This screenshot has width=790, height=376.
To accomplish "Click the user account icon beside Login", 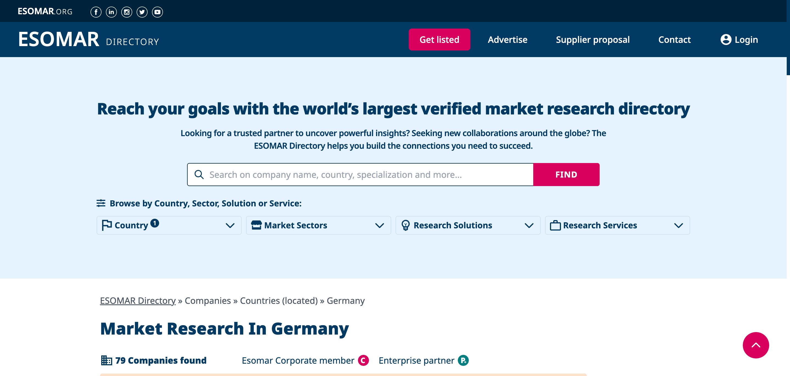I will point(726,40).
